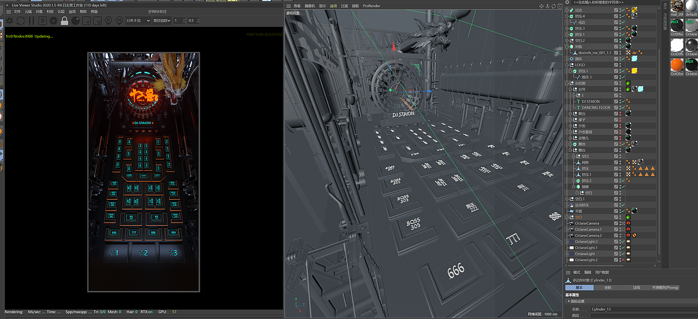Screen dimensions: 698x319
Task: Open Octane settings gear icon
Action: click(x=53, y=21)
